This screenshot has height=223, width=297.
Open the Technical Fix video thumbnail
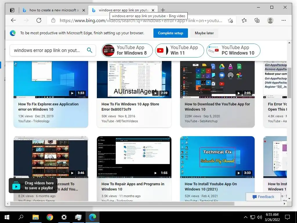217,157
